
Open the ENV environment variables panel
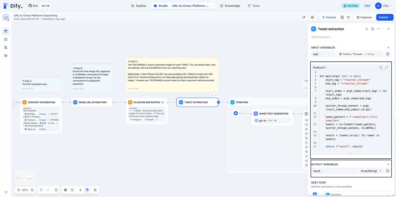point(312,17)
